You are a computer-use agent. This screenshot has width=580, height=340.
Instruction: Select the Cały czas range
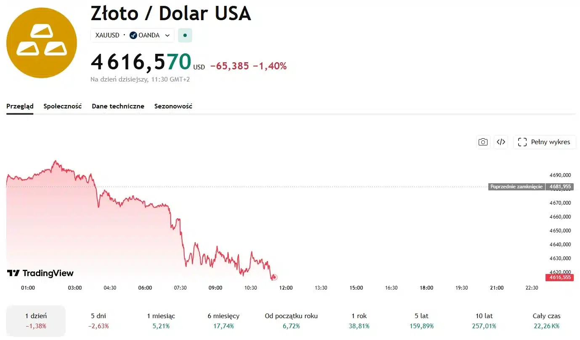pos(546,321)
